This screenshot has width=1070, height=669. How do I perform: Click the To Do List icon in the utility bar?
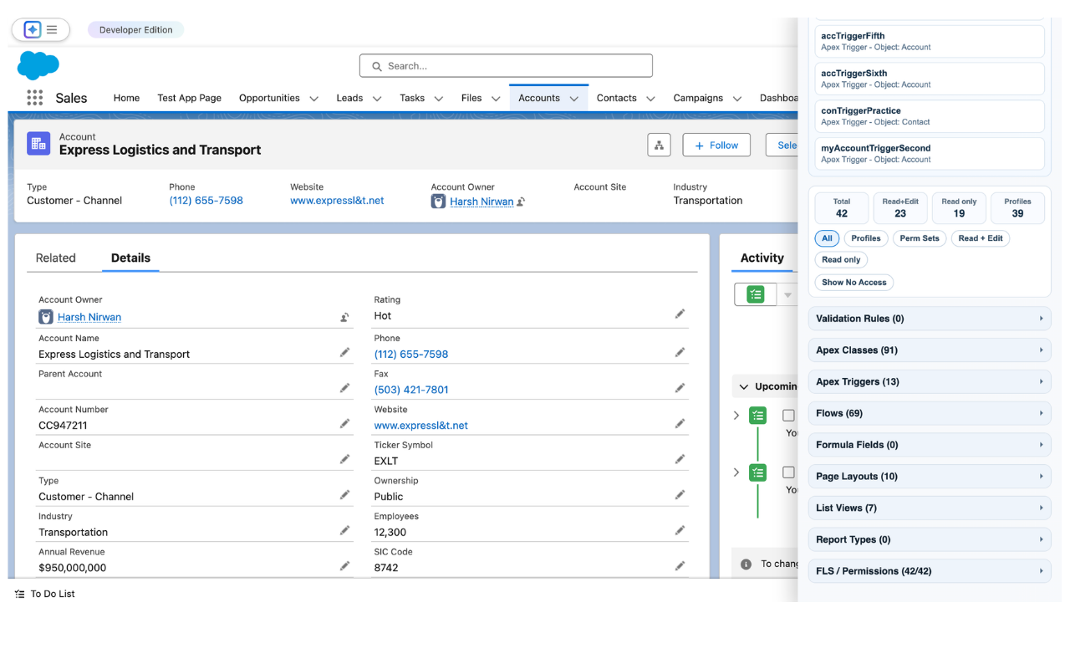[19, 594]
